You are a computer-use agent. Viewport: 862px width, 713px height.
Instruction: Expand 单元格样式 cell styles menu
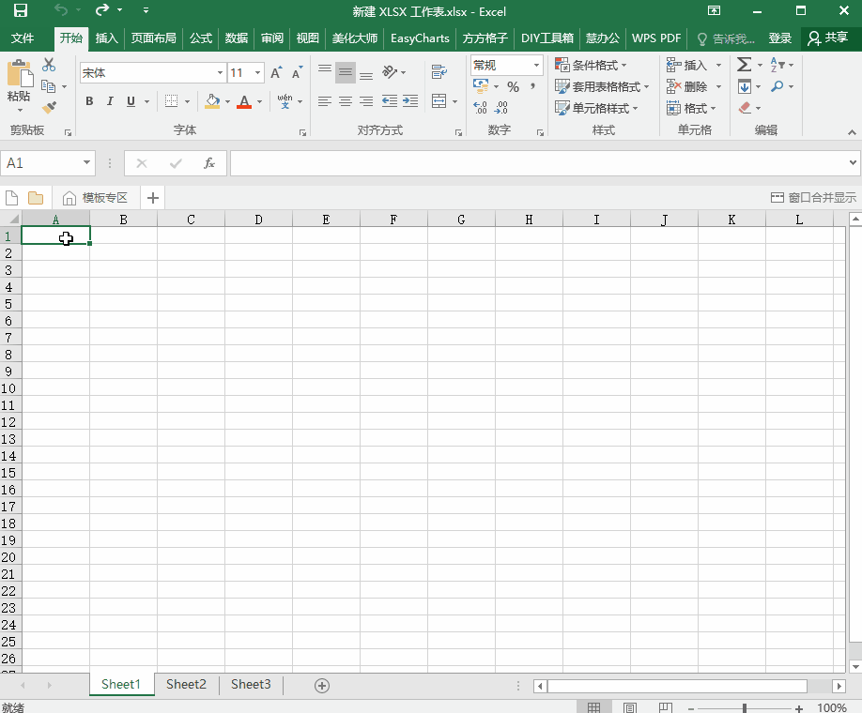coord(596,108)
